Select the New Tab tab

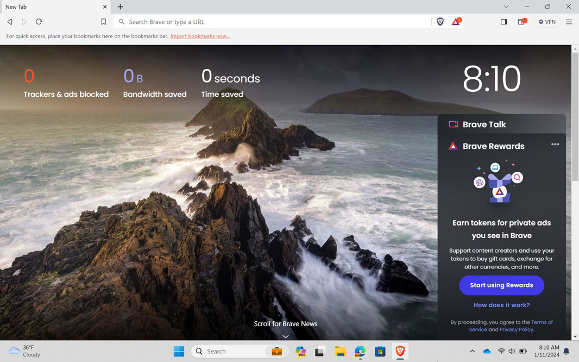point(52,7)
